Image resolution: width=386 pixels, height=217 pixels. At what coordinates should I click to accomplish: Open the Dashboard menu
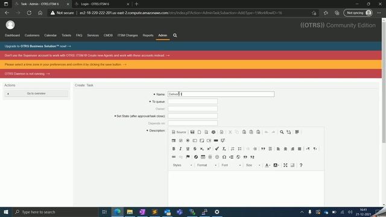12,36
